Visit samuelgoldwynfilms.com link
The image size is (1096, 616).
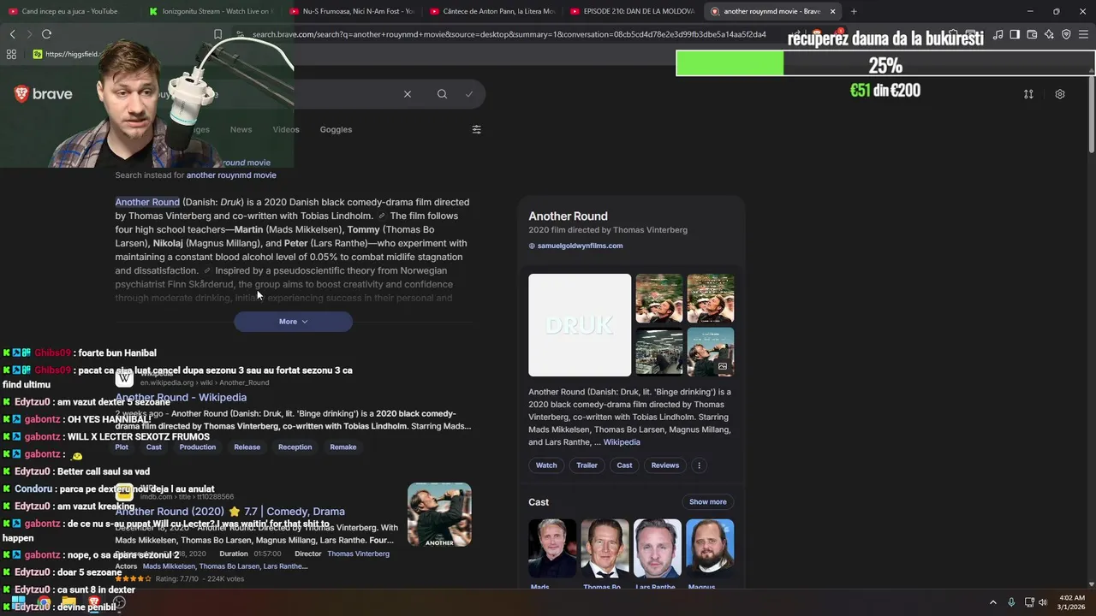580,246
